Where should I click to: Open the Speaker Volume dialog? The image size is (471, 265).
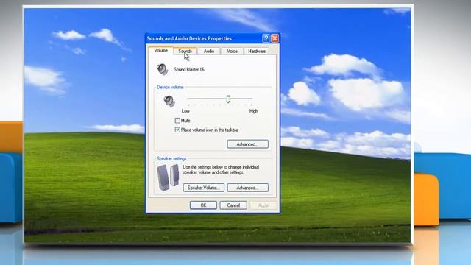204,188
